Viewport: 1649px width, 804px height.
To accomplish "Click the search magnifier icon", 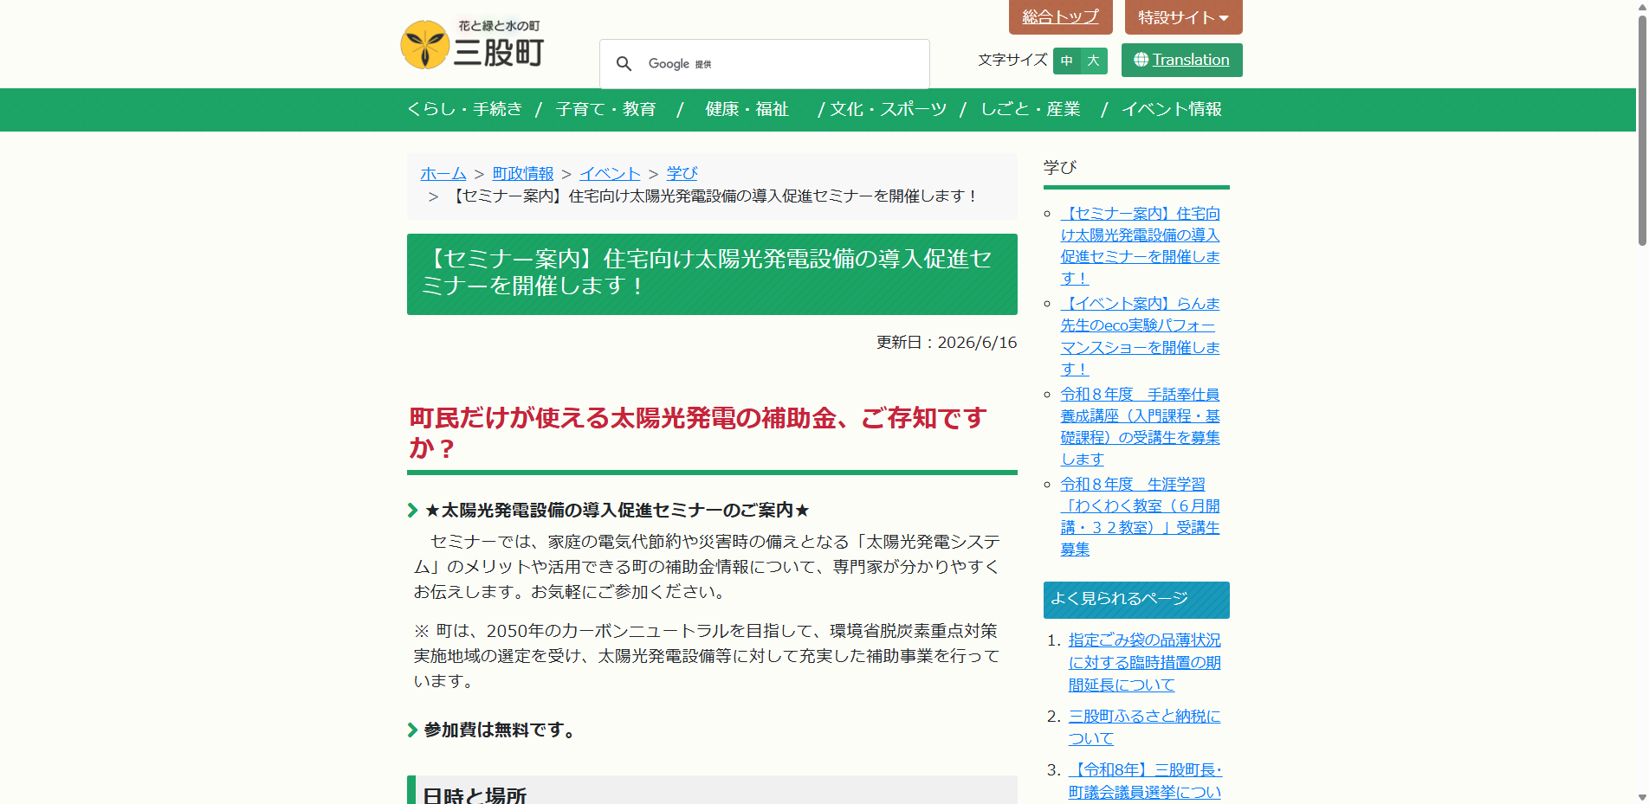I will coord(624,64).
